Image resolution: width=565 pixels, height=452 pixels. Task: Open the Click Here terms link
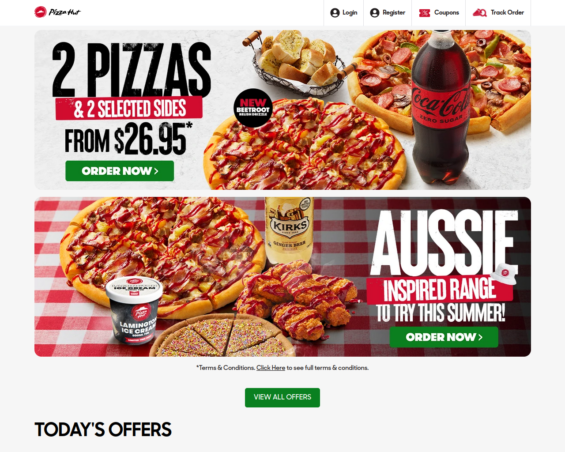click(x=271, y=368)
